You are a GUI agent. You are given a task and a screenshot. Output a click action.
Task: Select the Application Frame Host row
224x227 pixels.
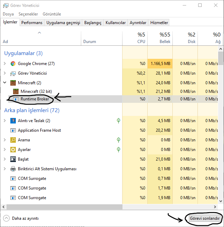pos(39,130)
